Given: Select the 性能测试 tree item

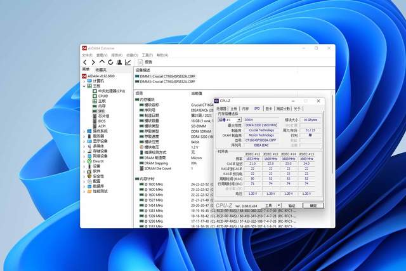Looking at the screenshot, I should (x=100, y=191).
